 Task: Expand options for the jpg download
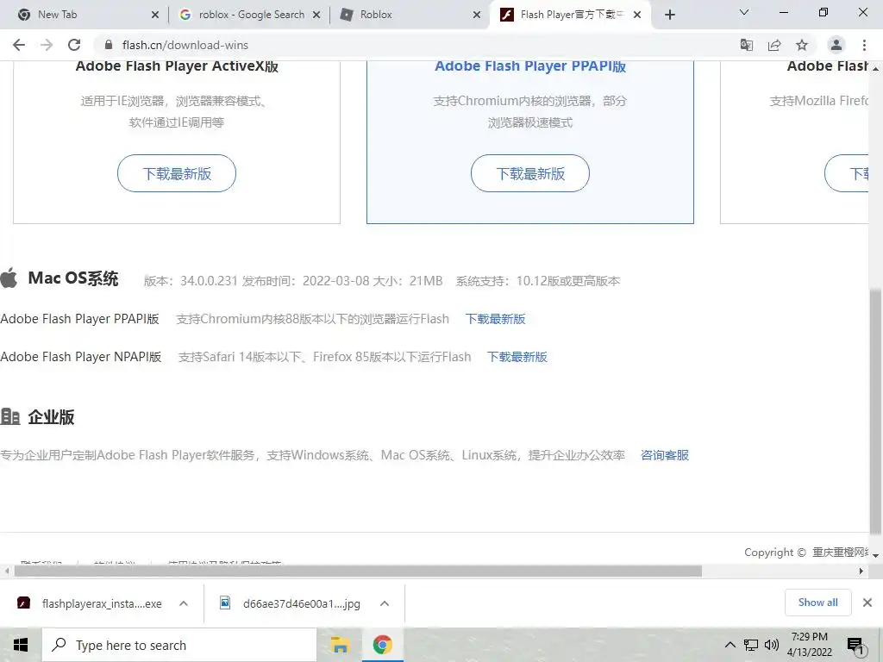click(385, 603)
